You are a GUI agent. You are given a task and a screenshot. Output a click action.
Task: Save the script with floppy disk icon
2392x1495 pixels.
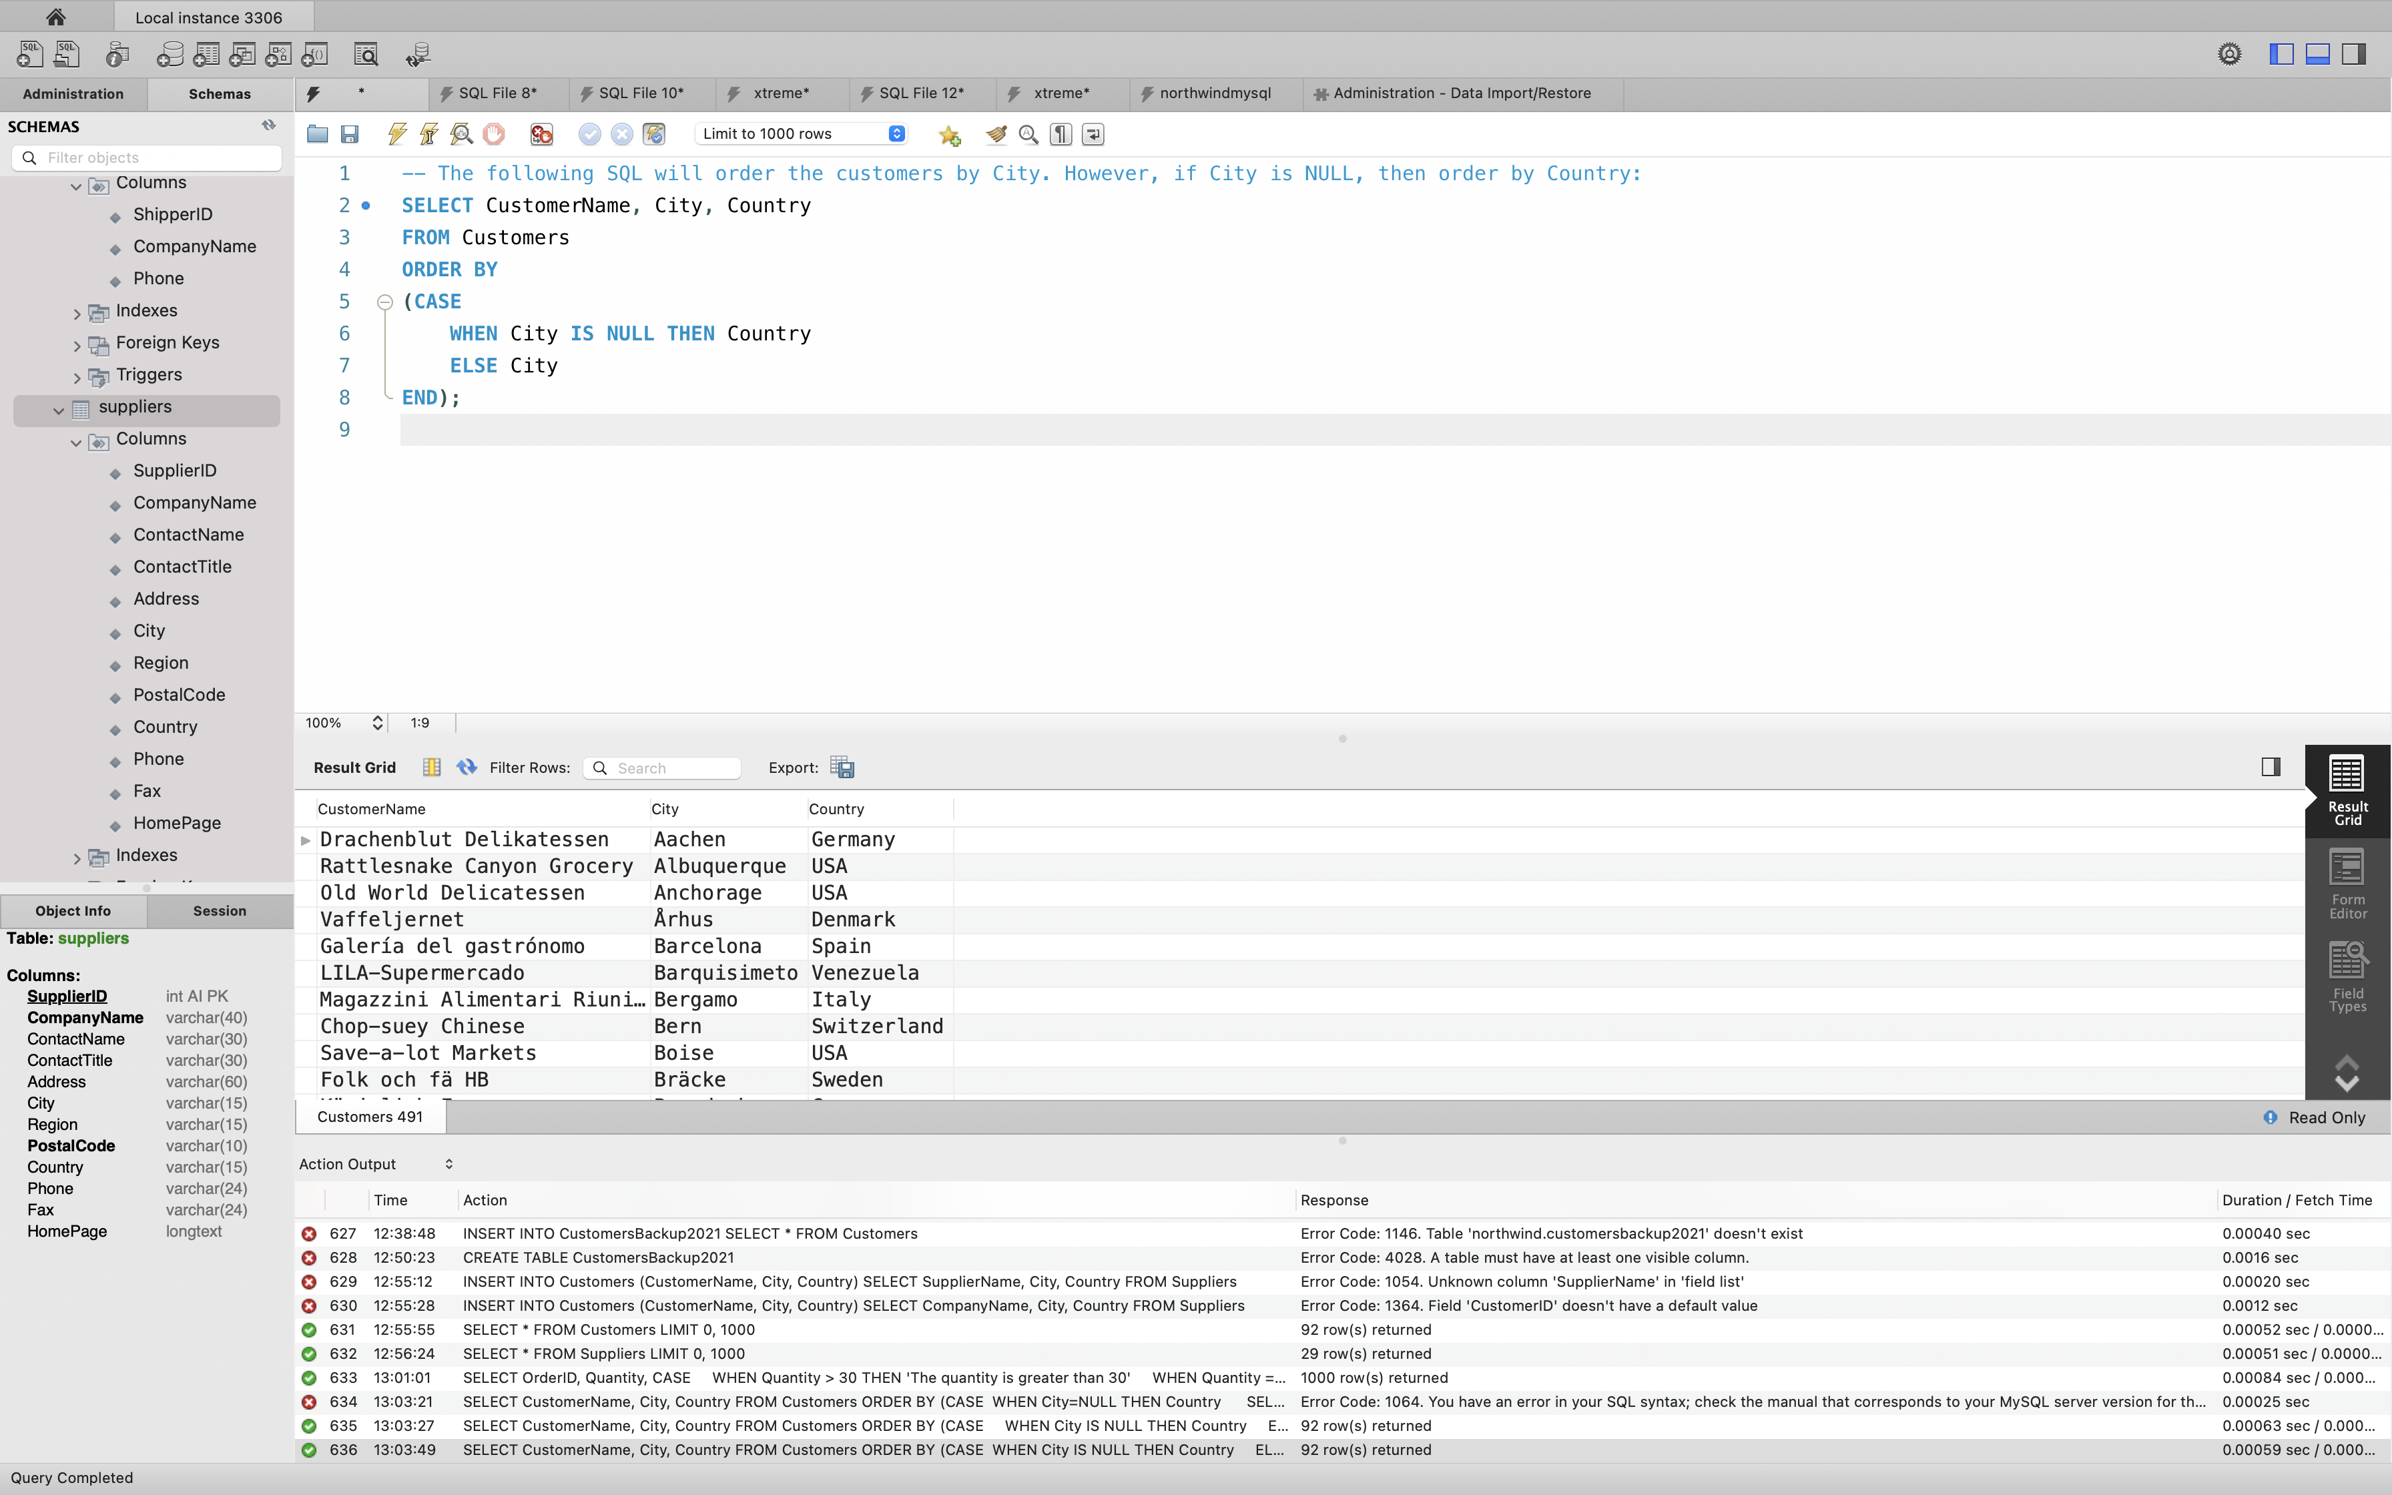349,133
